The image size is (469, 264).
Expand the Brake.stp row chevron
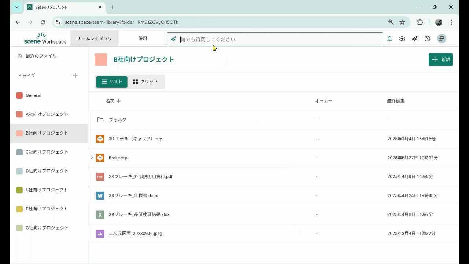[92, 158]
